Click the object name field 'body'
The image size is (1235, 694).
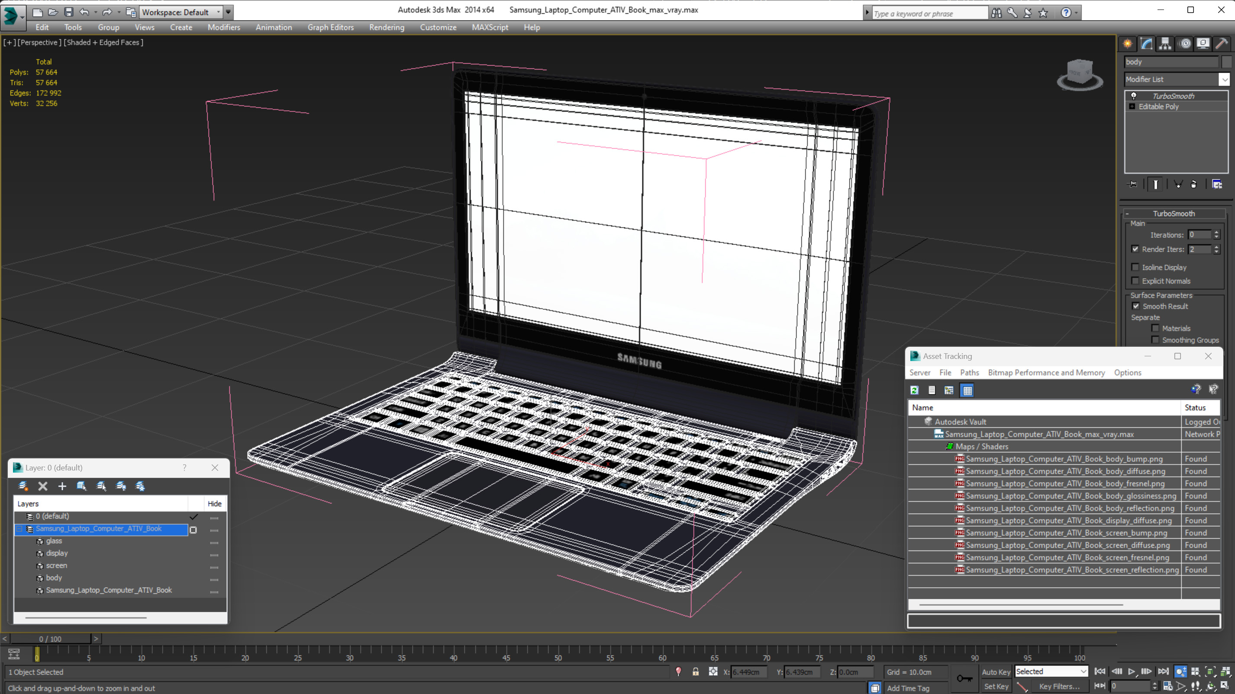[1171, 62]
